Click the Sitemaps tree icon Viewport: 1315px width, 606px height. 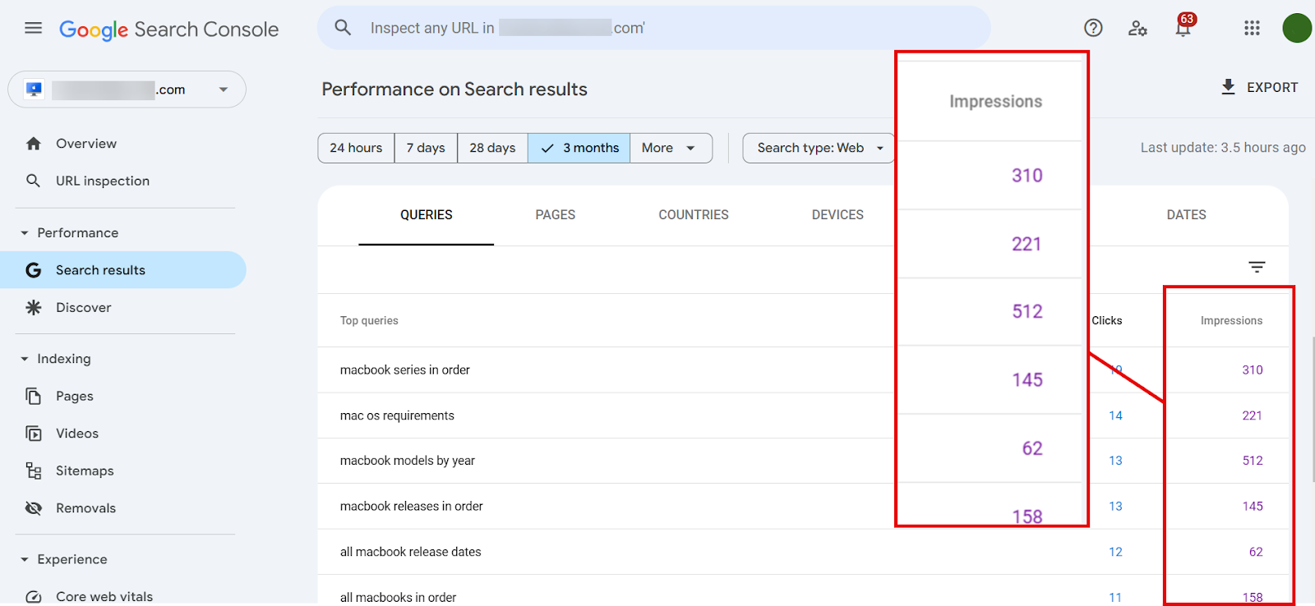point(34,471)
